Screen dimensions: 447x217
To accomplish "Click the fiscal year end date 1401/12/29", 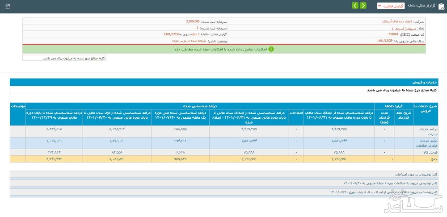I will pyautogui.click(x=384, y=40).
